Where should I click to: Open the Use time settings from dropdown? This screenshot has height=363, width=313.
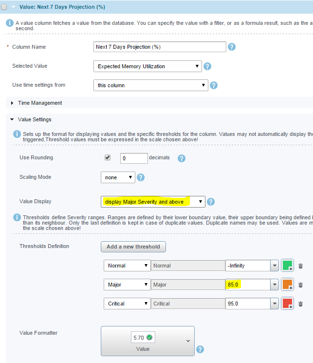coord(150,85)
